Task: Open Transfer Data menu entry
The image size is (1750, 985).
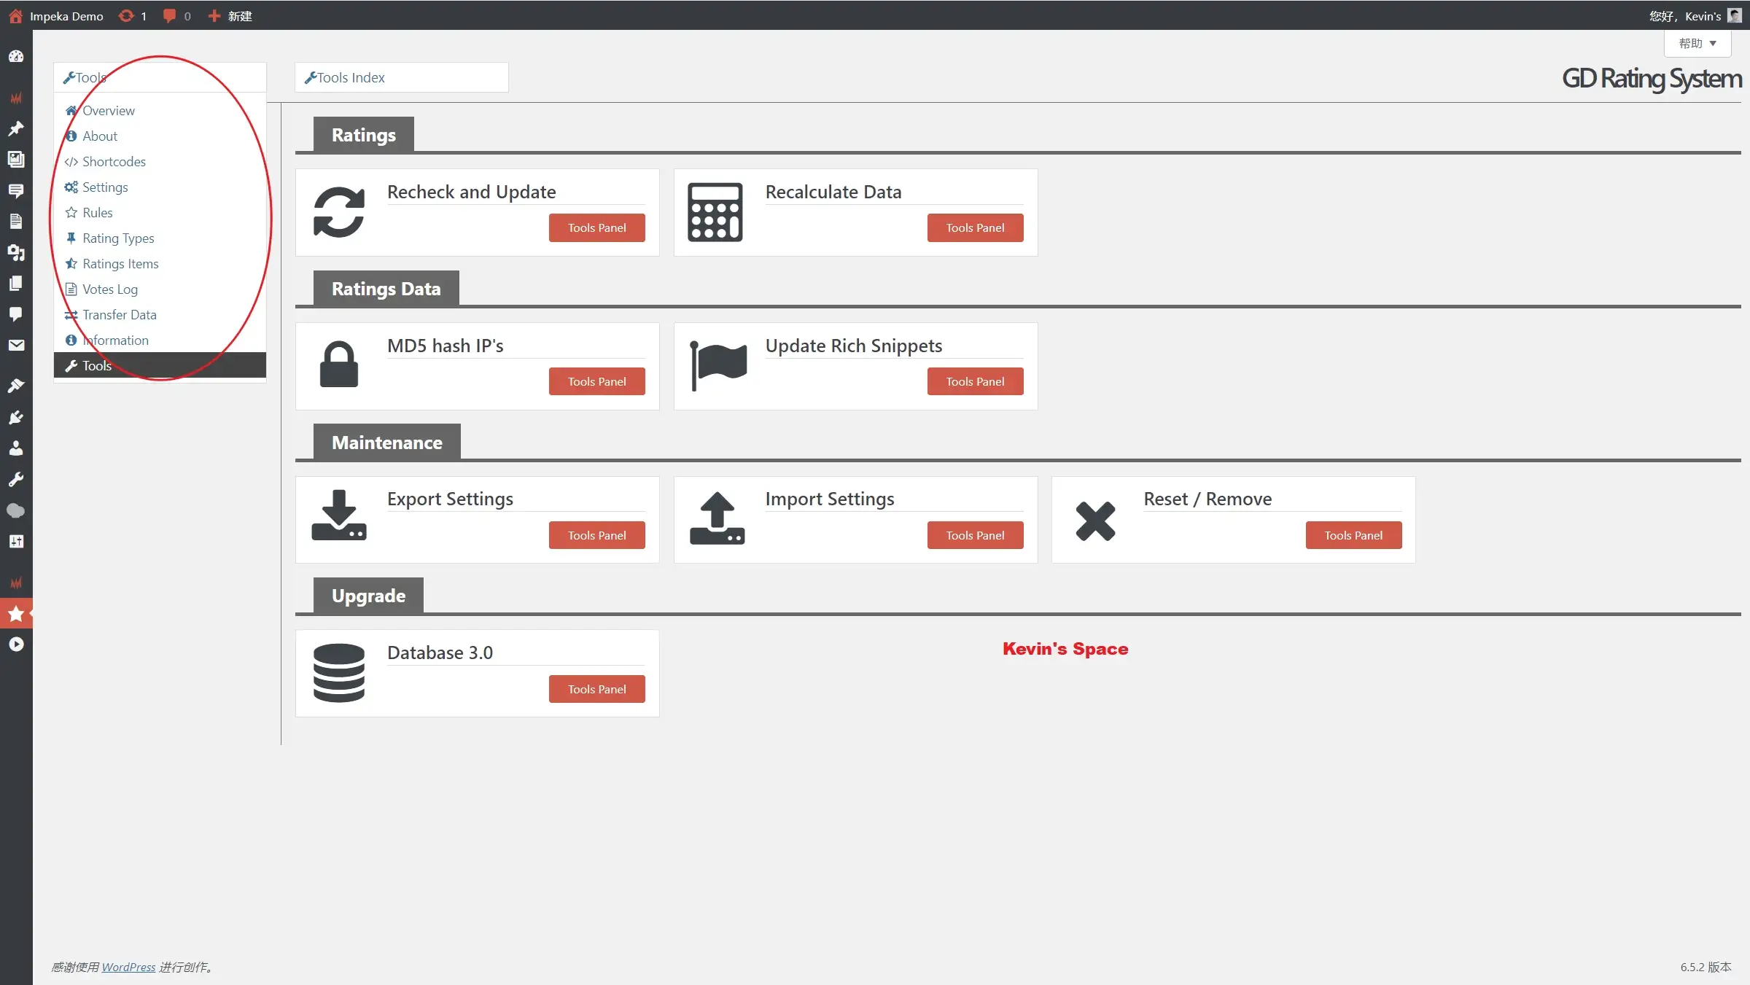Action: click(119, 315)
